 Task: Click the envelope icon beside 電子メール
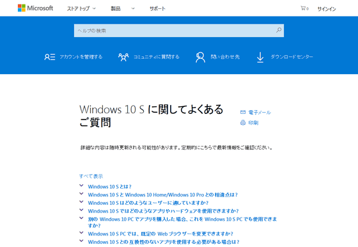tap(243, 112)
